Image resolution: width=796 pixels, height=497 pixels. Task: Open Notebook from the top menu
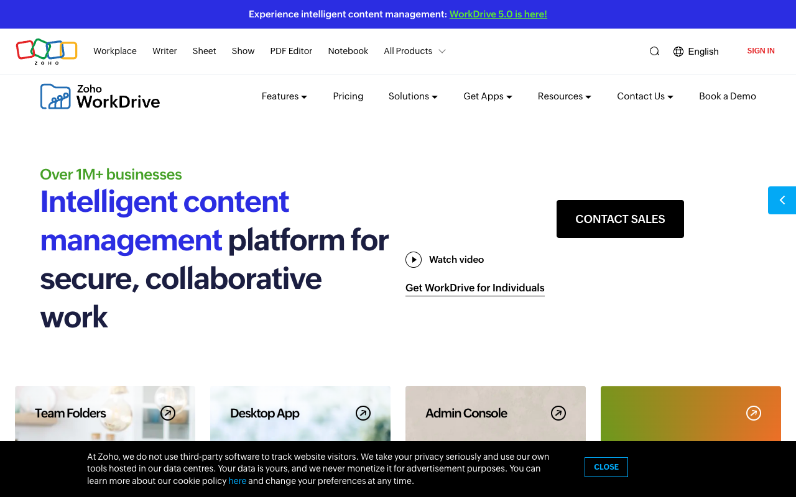[348, 51]
